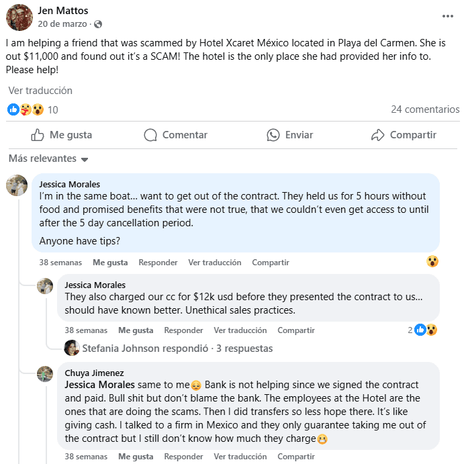Viewport: 464px width, 464px height.
Task: Click the Comentar speech bubble icon
Action: [x=151, y=135]
